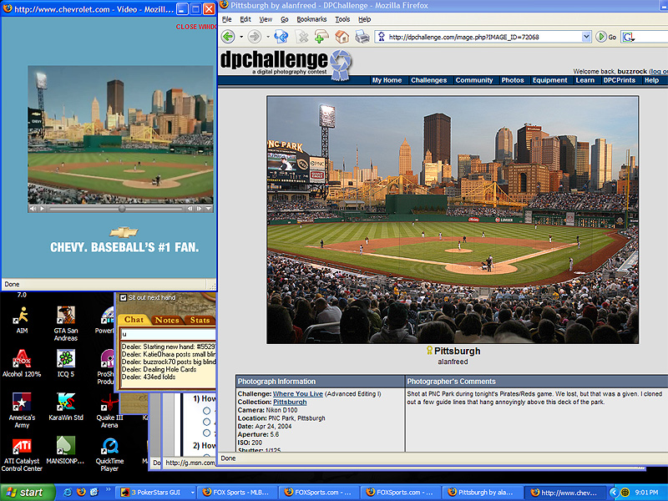Click the photographer name 'alanfreed' under the photo
This screenshot has width=668, height=501.
[453, 362]
